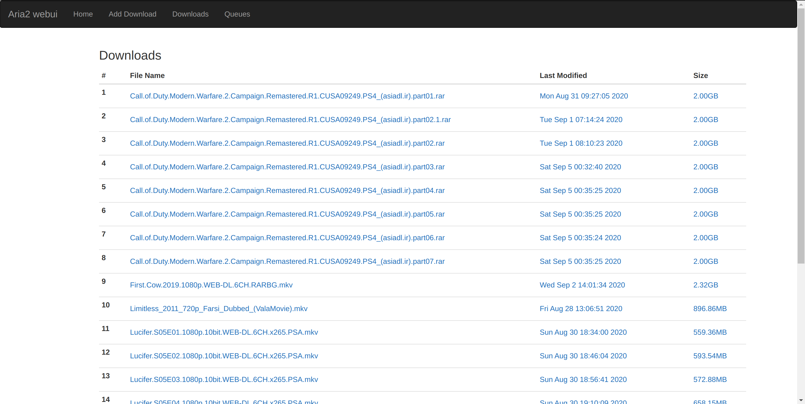Open the Add Download page
This screenshot has width=805, height=404.
click(x=132, y=14)
